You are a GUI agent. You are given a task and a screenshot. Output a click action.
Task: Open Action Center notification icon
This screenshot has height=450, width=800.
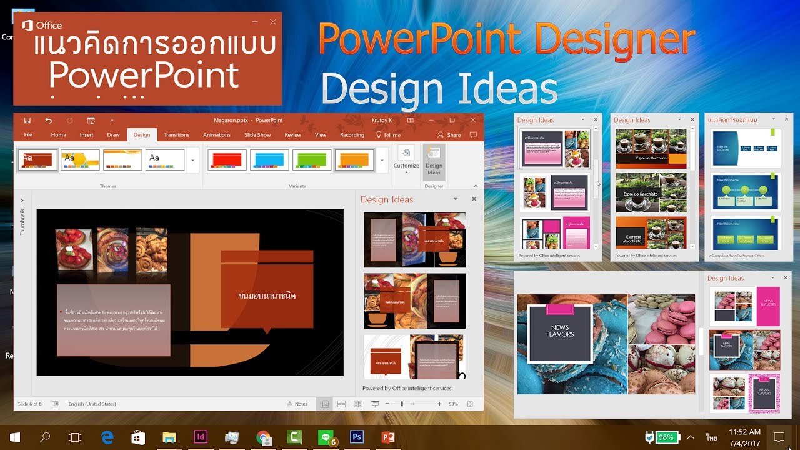[779, 437]
